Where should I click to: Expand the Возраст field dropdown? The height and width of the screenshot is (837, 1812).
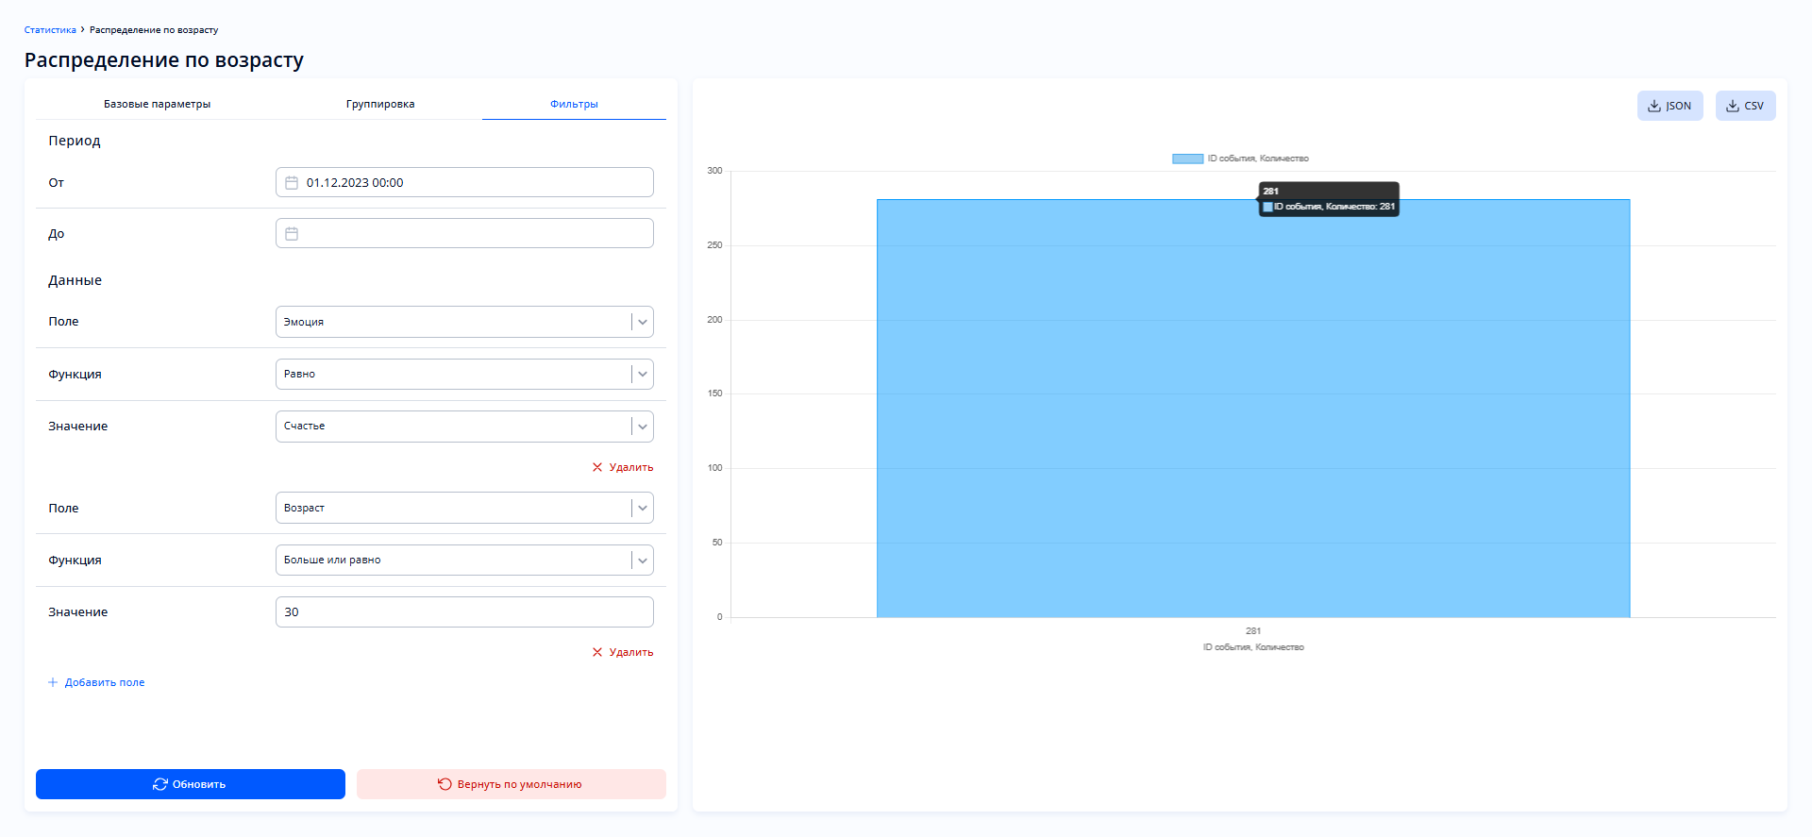click(642, 509)
